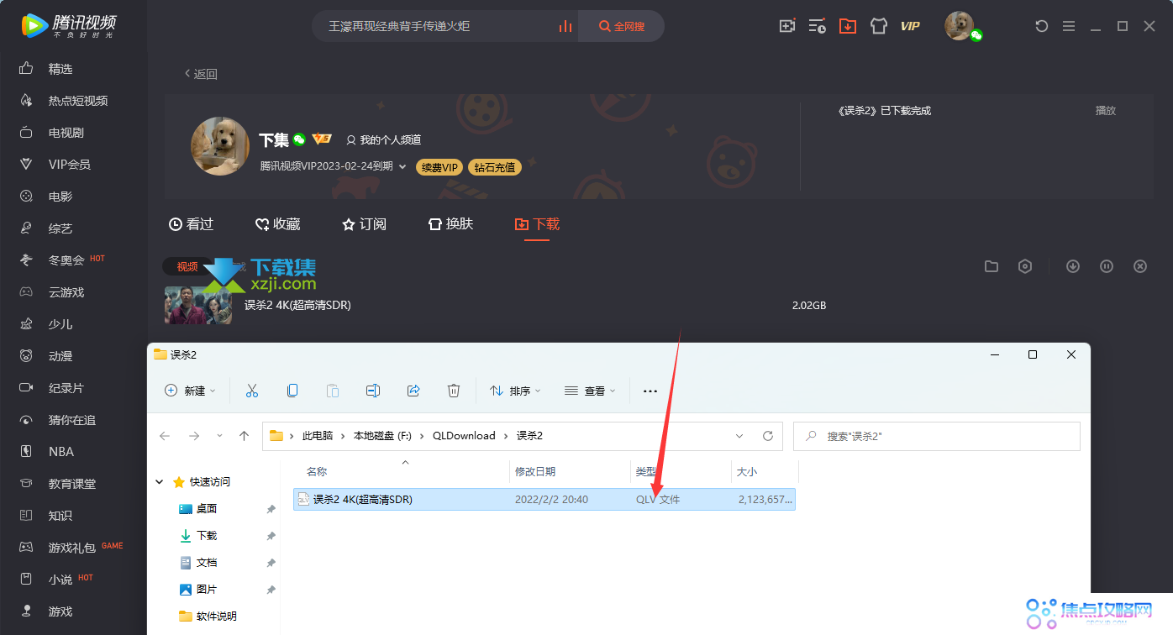Click 播放 for the downloaded 误杀2
1173x635 pixels.
pos(1106,111)
